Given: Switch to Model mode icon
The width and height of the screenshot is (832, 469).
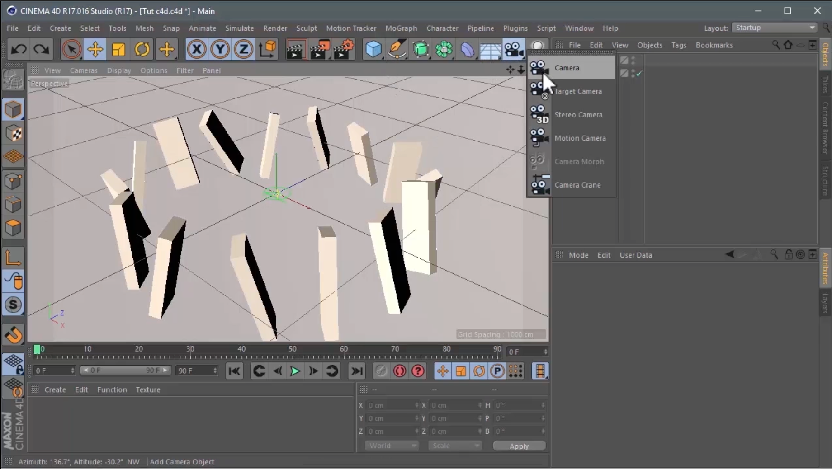Looking at the screenshot, I should point(13,110).
